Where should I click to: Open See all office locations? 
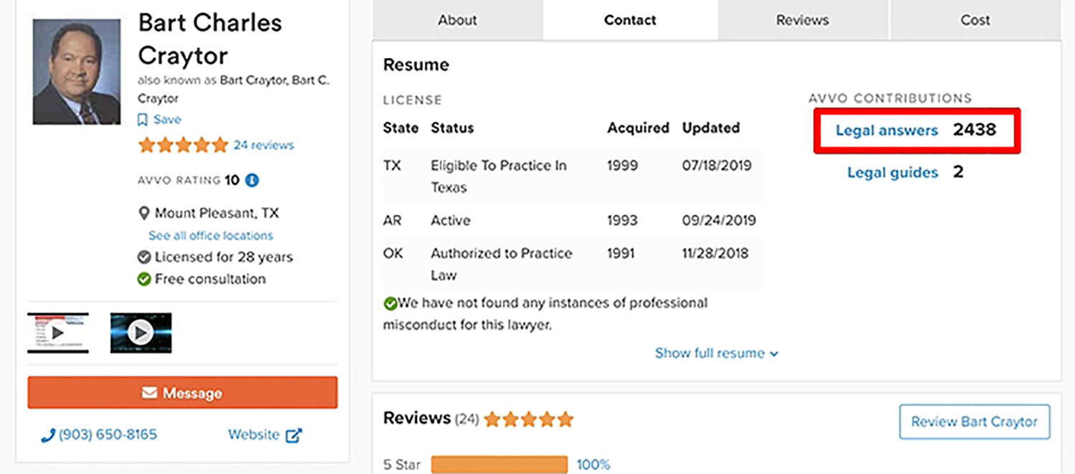[209, 235]
